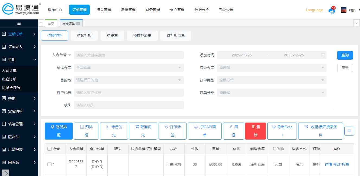Viewport: 360px width, 176px height.
Task: Click the 订单录入 sidebar icon
Action: tap(4, 47)
